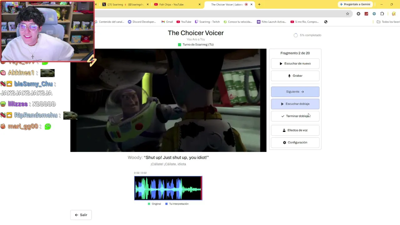This screenshot has height=225, width=400.
Task: Open the Contenido del canal bookmark
Action: tap(109, 22)
